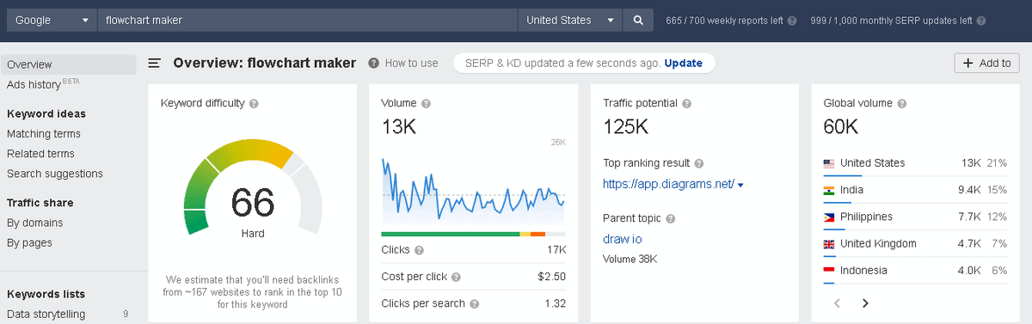Toggle the hamburger sidebar menu icon
Image resolution: width=1032 pixels, height=324 pixels.
click(155, 63)
